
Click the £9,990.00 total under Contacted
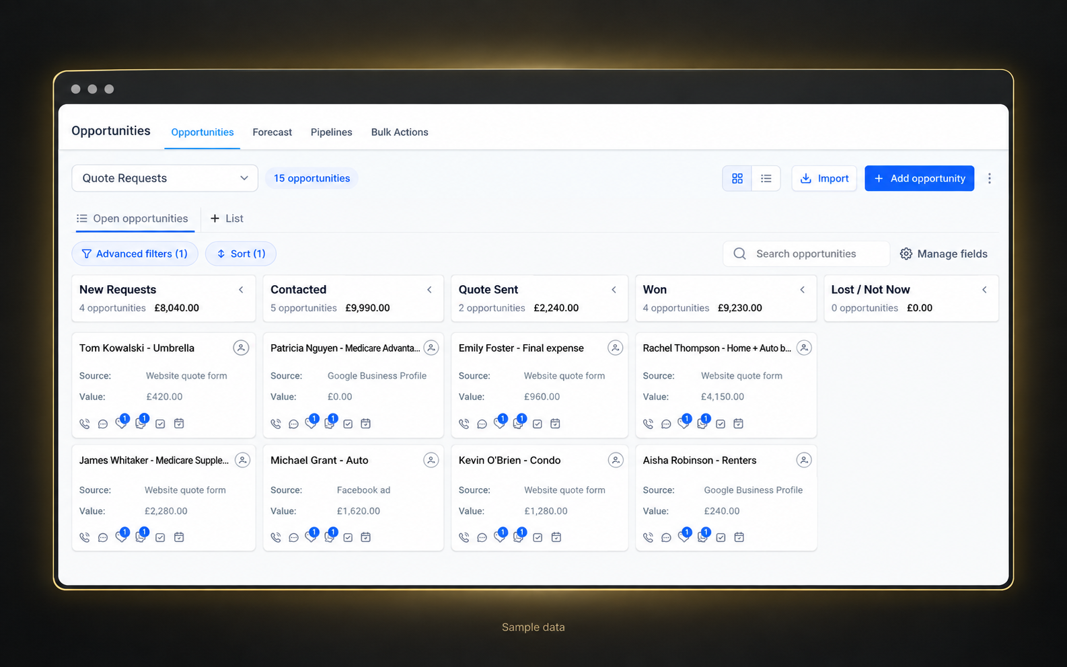367,308
